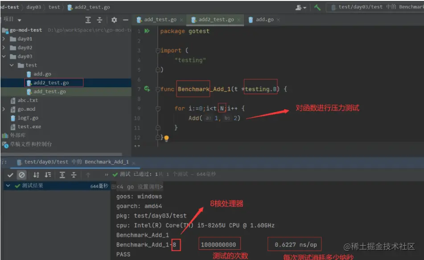Viewport: 424px width, 260px height.
Task: Collapse all test results in run panel
Action: tap(74, 175)
